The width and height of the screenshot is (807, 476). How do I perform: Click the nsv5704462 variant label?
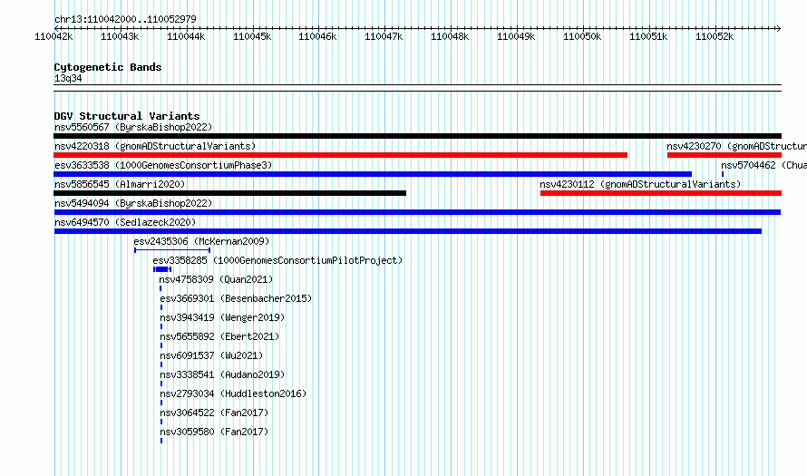[763, 165]
